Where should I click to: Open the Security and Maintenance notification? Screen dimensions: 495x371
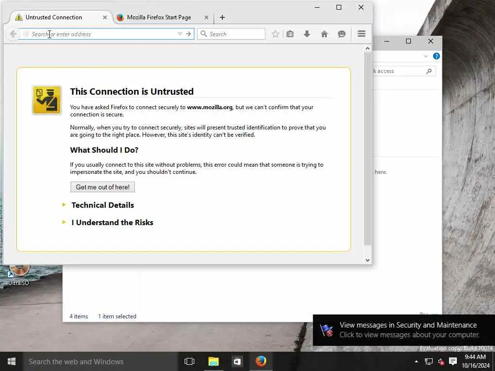(x=404, y=330)
